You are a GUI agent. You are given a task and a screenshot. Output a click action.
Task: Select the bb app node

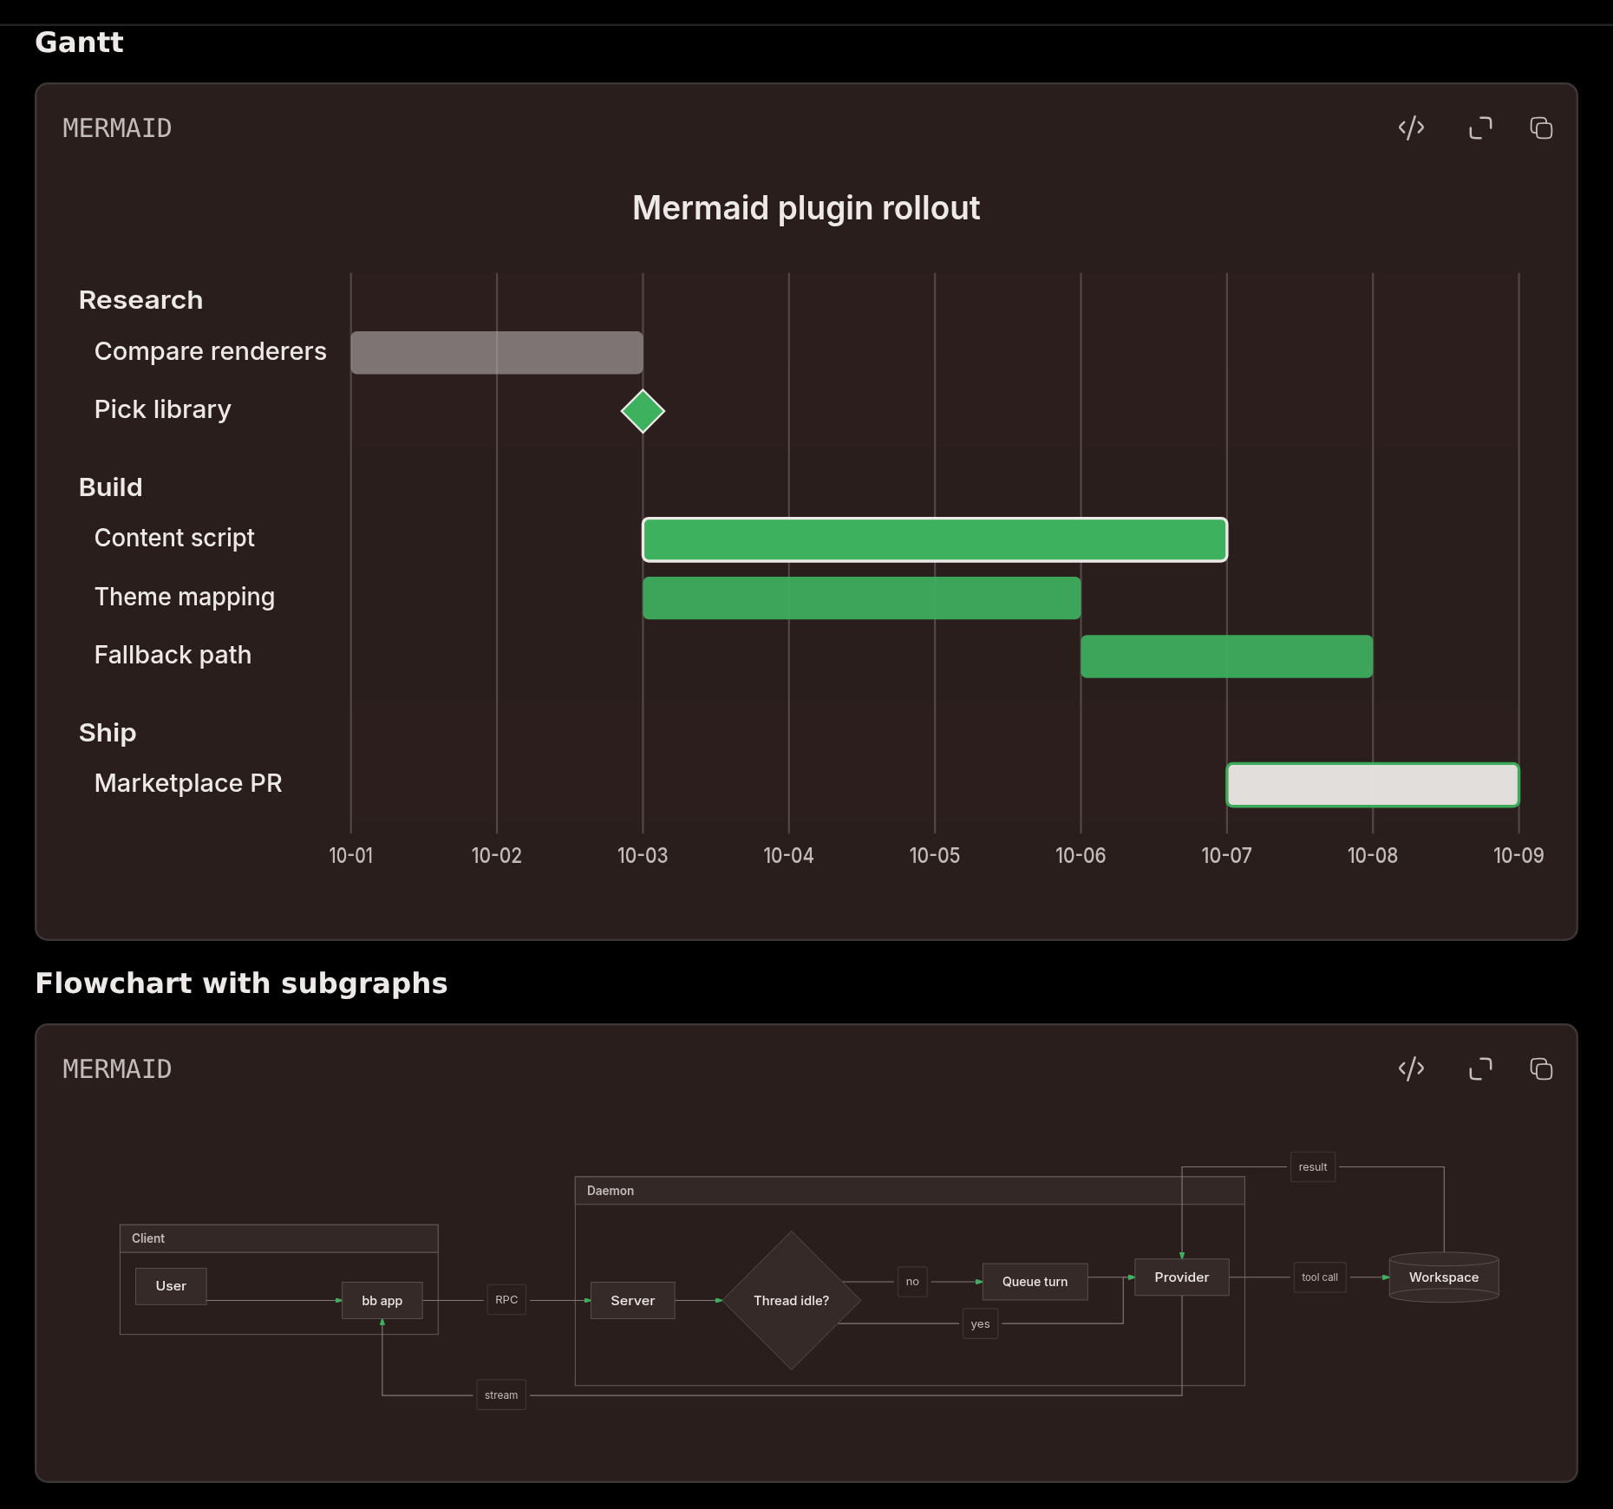click(x=382, y=1301)
